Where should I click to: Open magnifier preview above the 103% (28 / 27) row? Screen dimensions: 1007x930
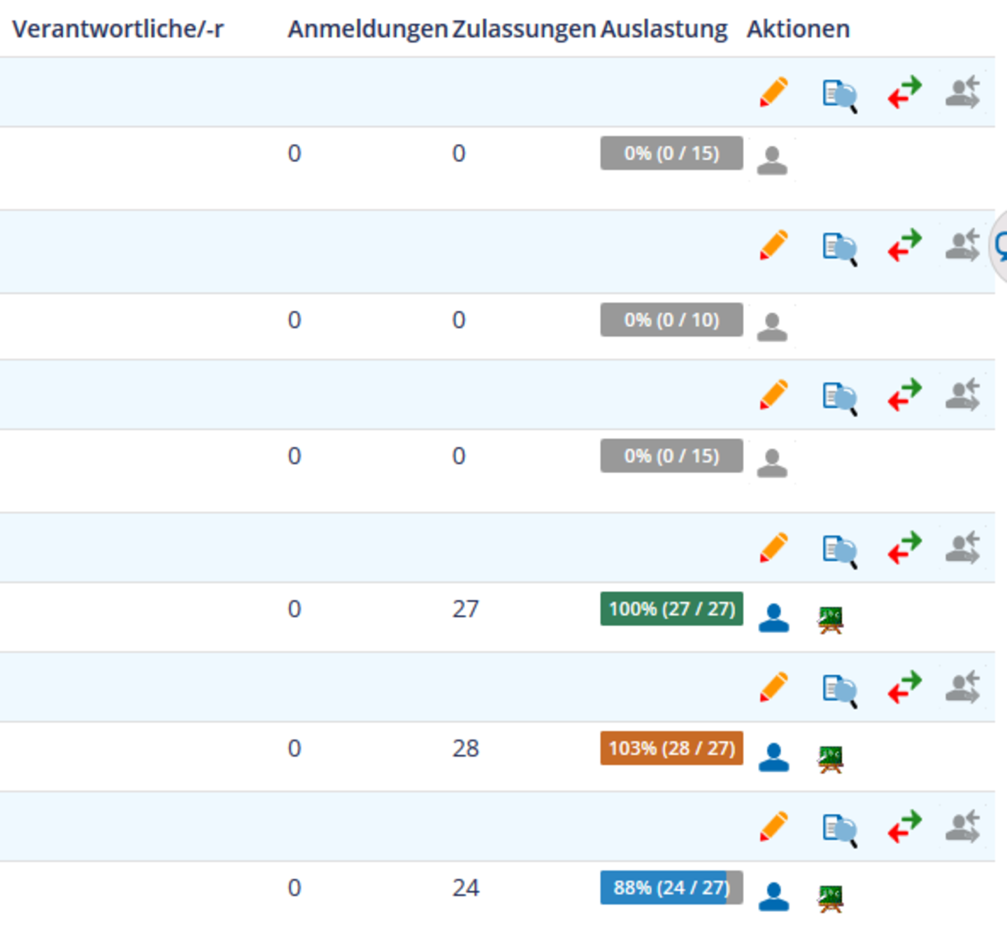840,690
